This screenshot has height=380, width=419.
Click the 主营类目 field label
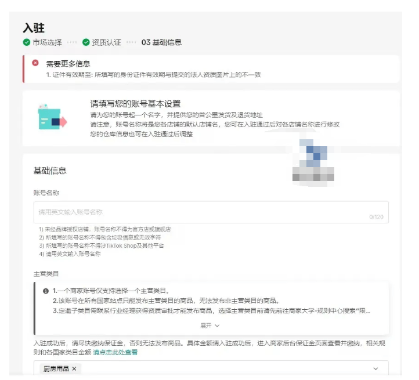[46, 274]
